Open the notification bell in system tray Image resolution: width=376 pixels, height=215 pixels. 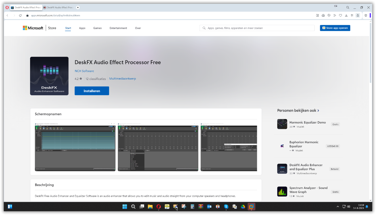pos(367,207)
